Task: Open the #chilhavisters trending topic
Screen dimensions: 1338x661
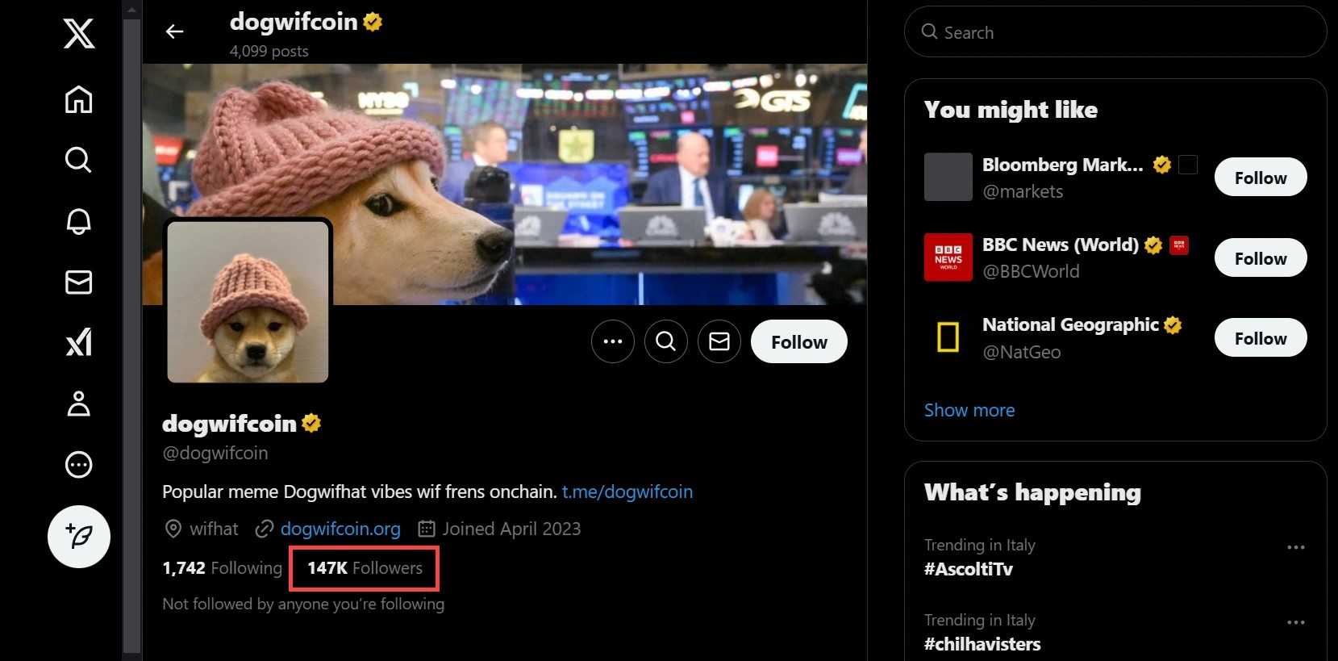Action: tap(982, 644)
